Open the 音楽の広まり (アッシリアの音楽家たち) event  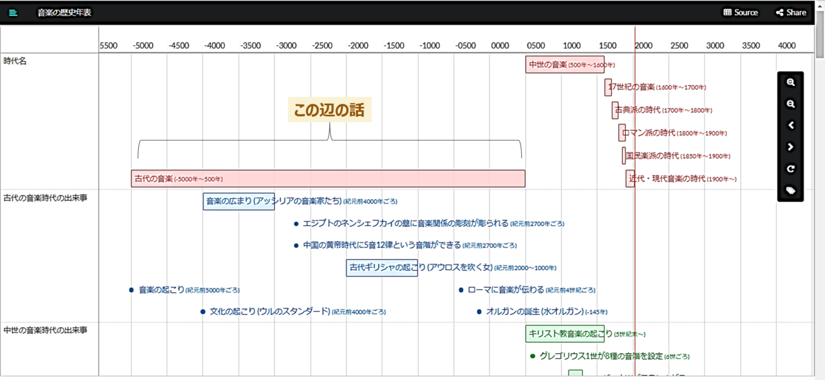[239, 201]
